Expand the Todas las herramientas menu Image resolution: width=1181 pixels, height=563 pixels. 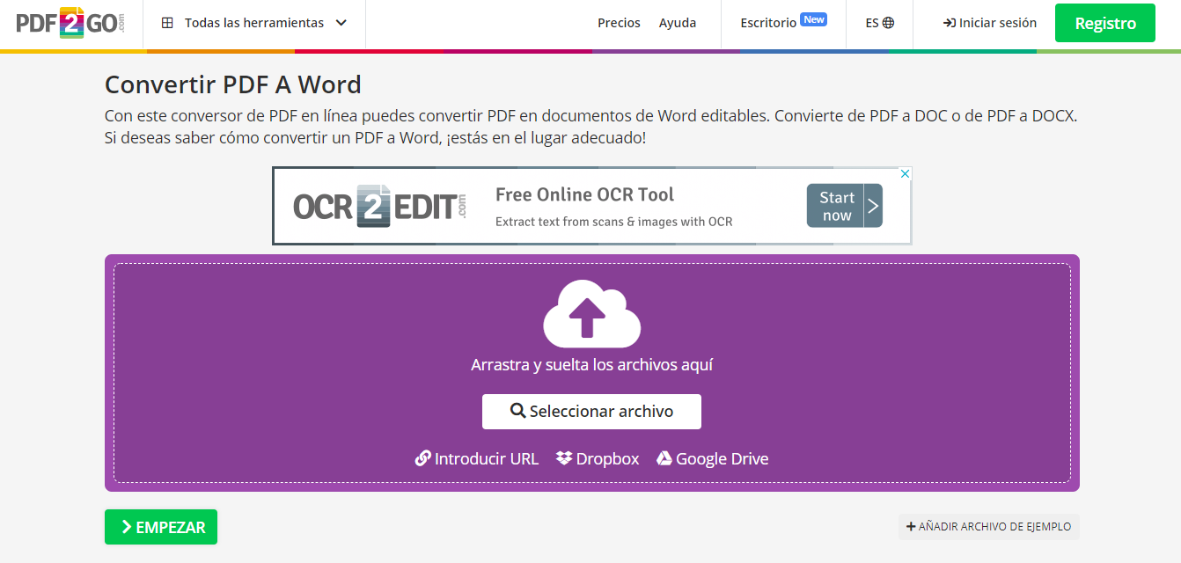tap(254, 23)
